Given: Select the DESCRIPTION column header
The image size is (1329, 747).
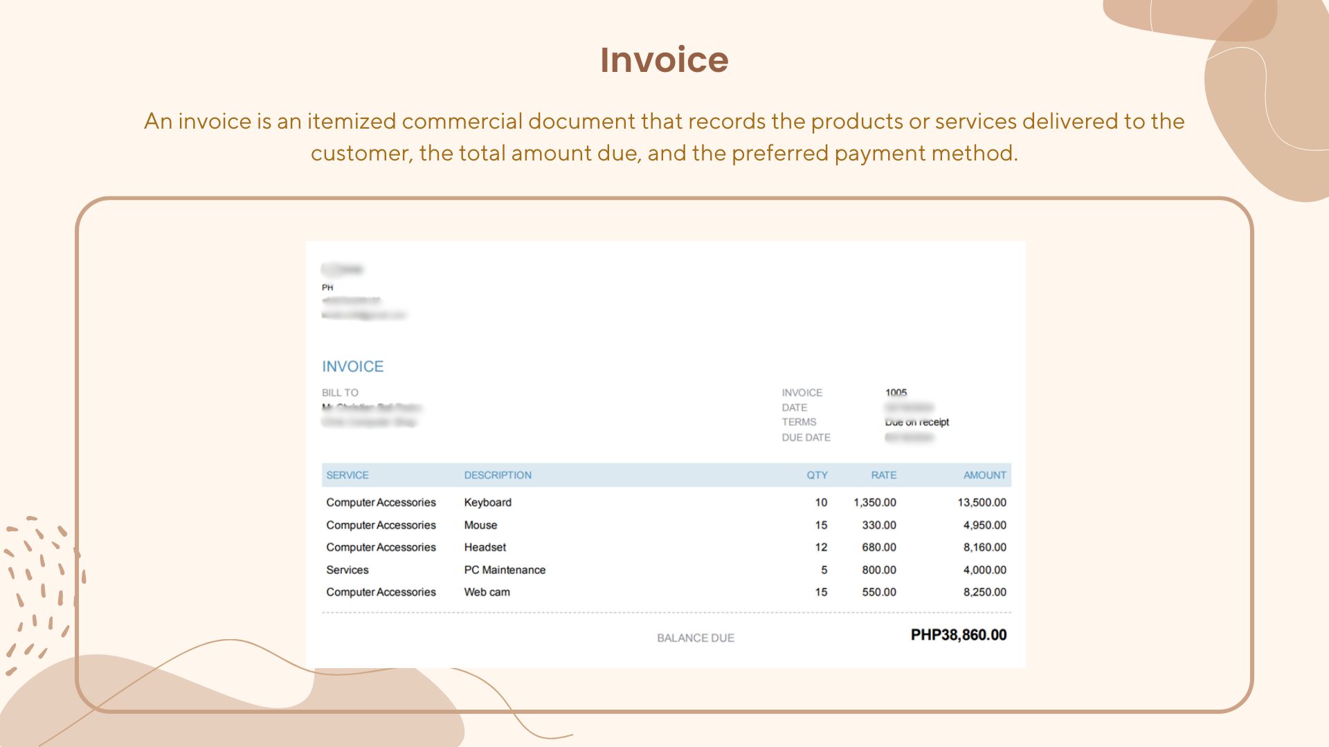Looking at the screenshot, I should (x=498, y=475).
